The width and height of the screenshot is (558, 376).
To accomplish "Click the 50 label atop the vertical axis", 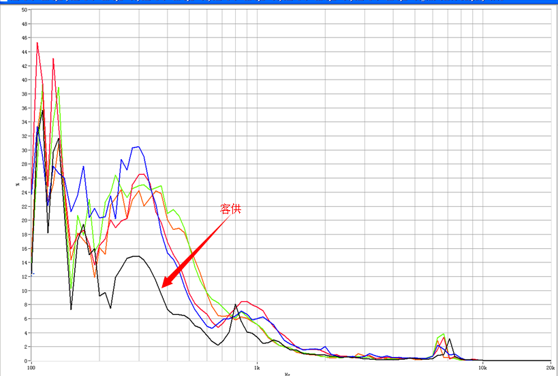I will [x=25, y=10].
